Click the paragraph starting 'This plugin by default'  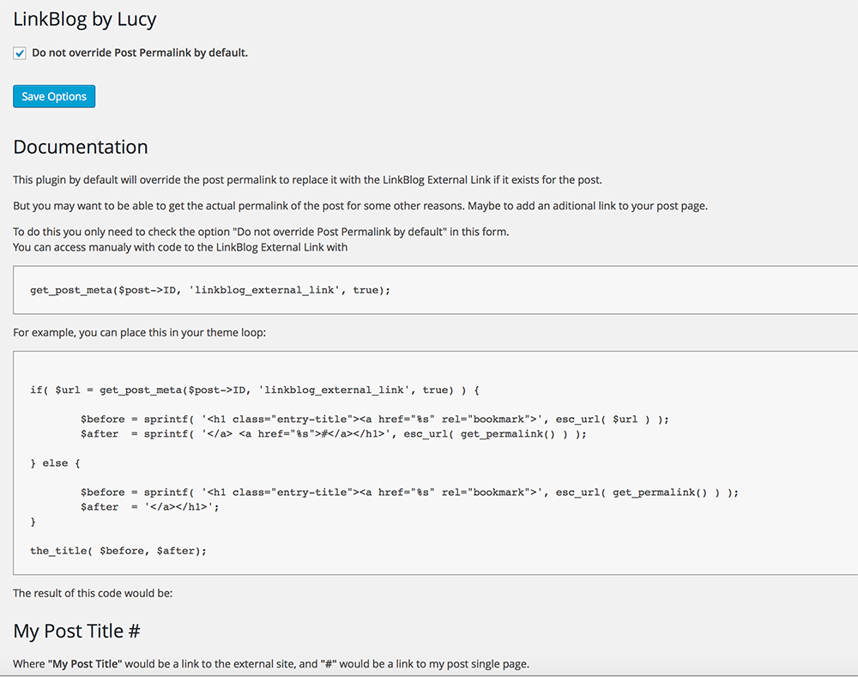pos(307,180)
